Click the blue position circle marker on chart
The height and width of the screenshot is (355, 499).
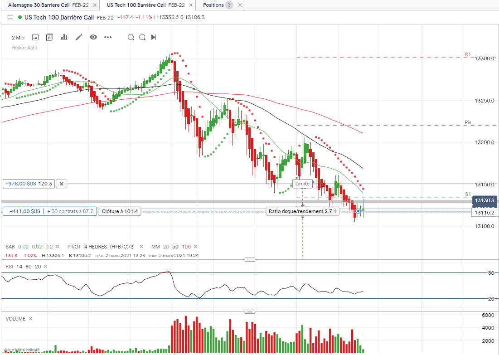358,211
